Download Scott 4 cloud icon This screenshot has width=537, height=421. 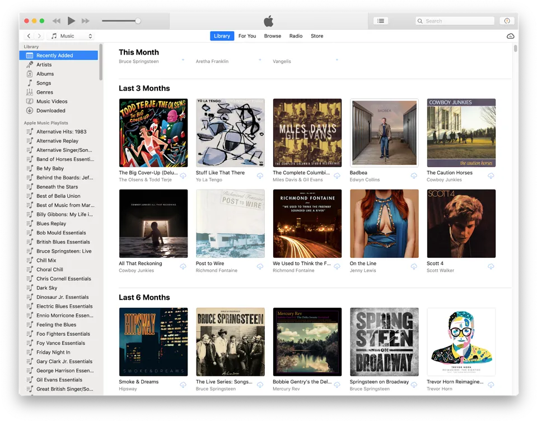[x=491, y=267]
